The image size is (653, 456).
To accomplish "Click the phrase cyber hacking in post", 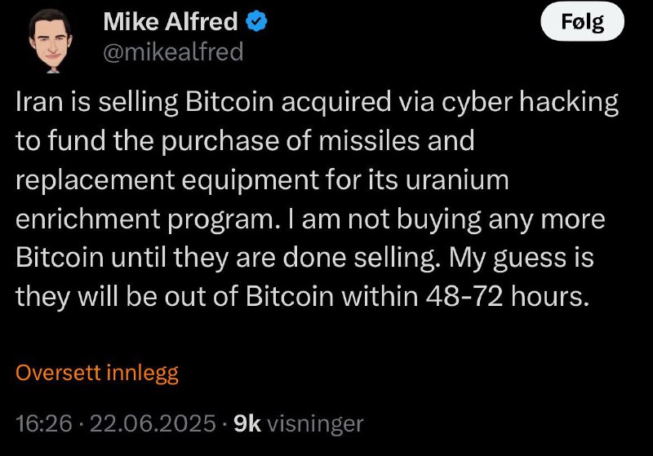I will [530, 102].
